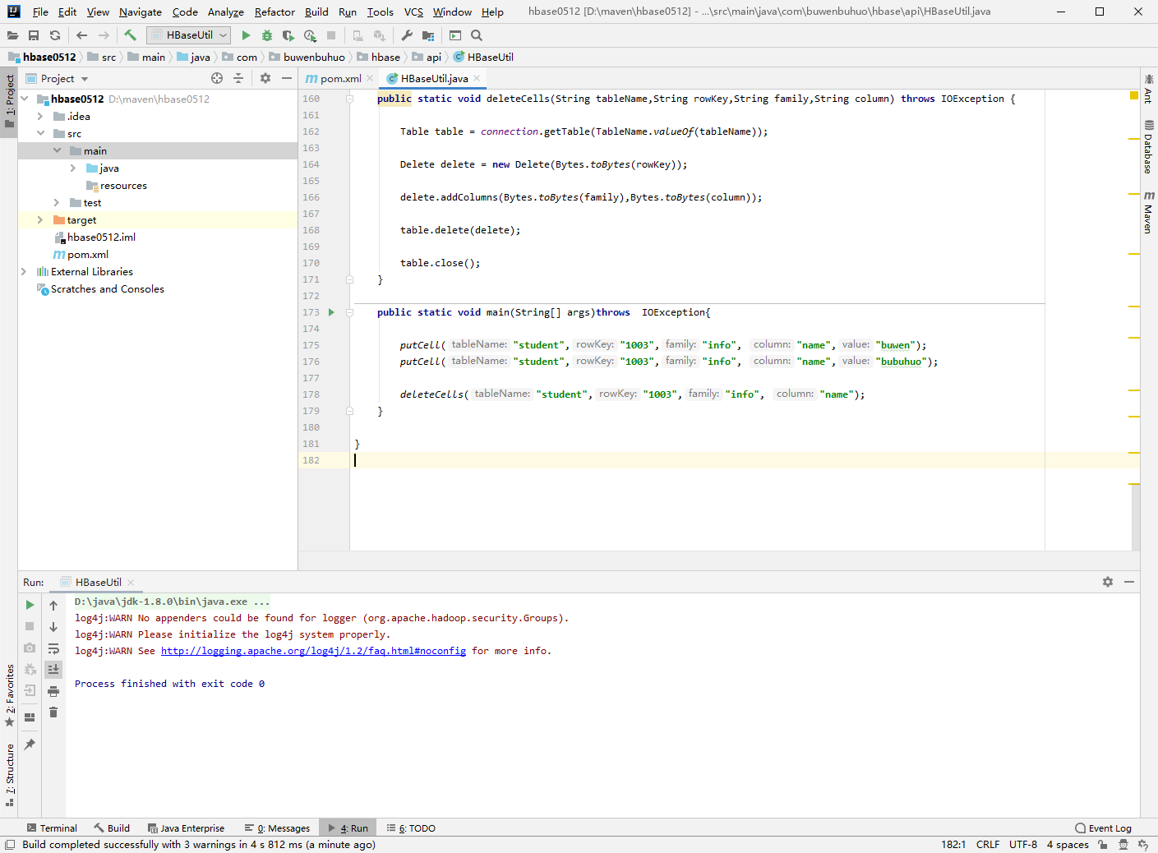1158x853 pixels.
Task: Toggle the Database side panel
Action: point(1149,147)
